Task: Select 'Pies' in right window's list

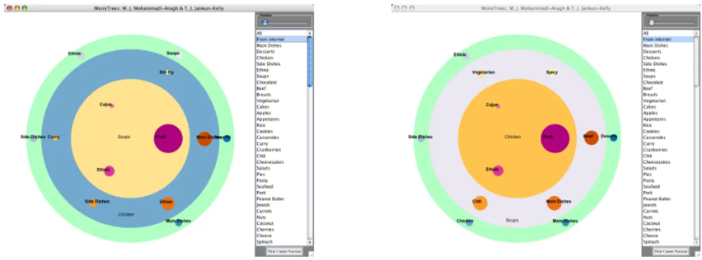Action: tap(668, 174)
